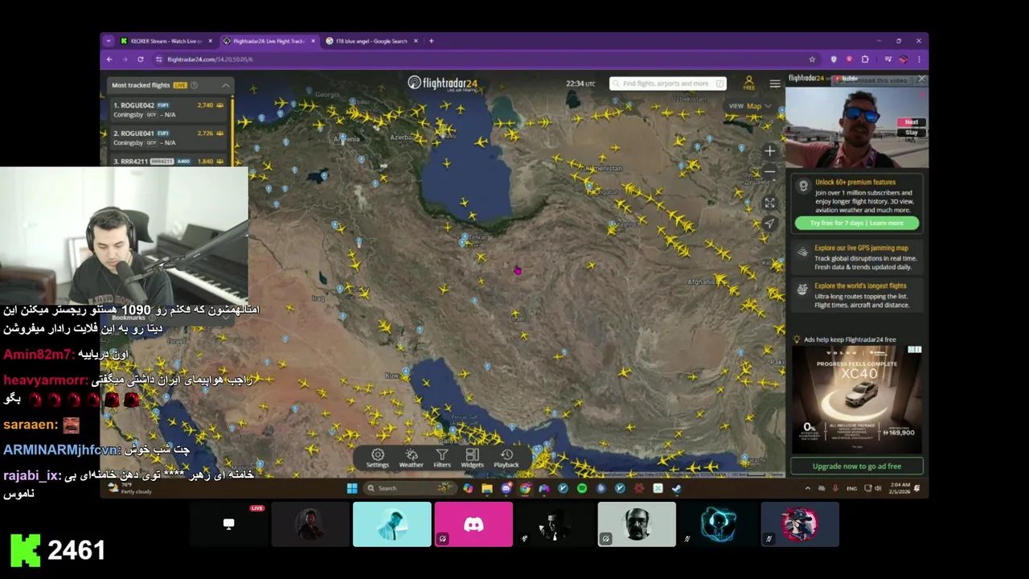
Task: Open a new browser tab
Action: tap(431, 41)
